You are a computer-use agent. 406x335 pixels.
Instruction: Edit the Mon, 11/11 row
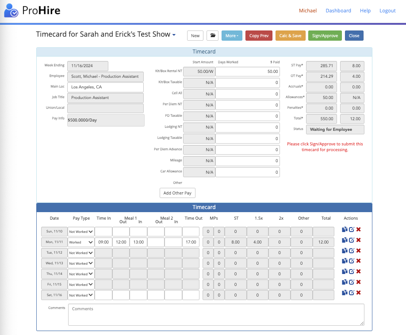[x=351, y=240]
